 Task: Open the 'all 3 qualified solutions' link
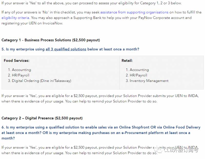[x=66, y=49]
